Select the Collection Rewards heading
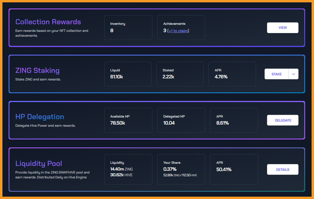 (48, 22)
